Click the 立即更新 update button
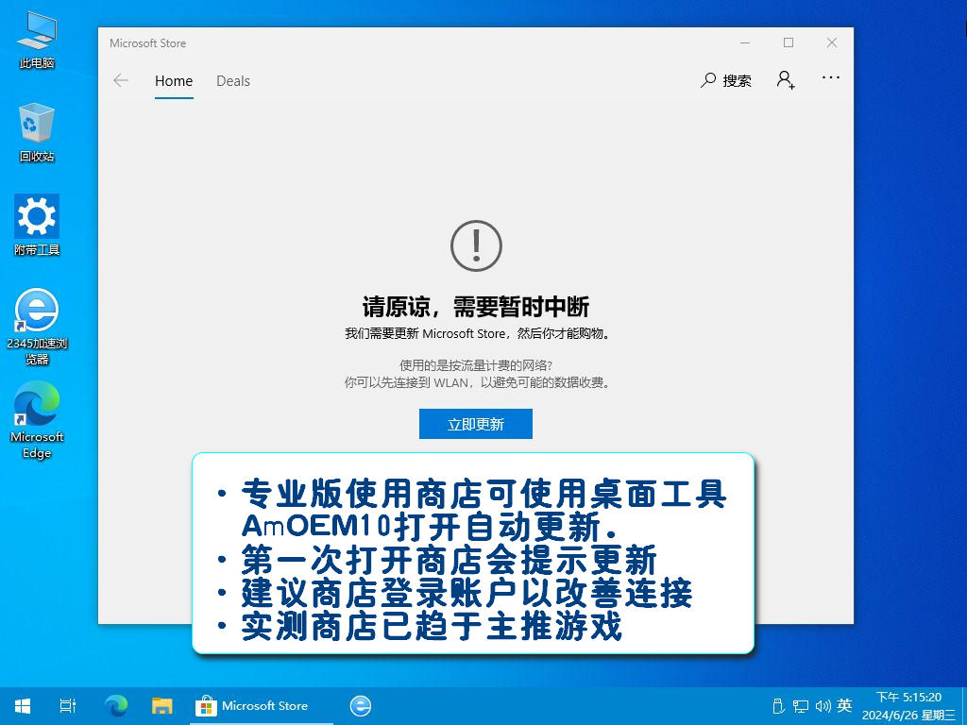The image size is (967, 725). click(x=476, y=424)
